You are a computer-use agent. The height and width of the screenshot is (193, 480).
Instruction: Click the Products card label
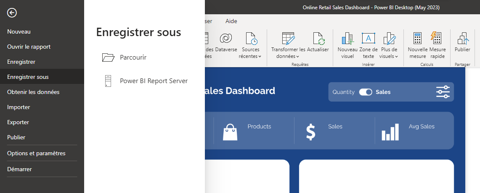pyautogui.click(x=259, y=126)
